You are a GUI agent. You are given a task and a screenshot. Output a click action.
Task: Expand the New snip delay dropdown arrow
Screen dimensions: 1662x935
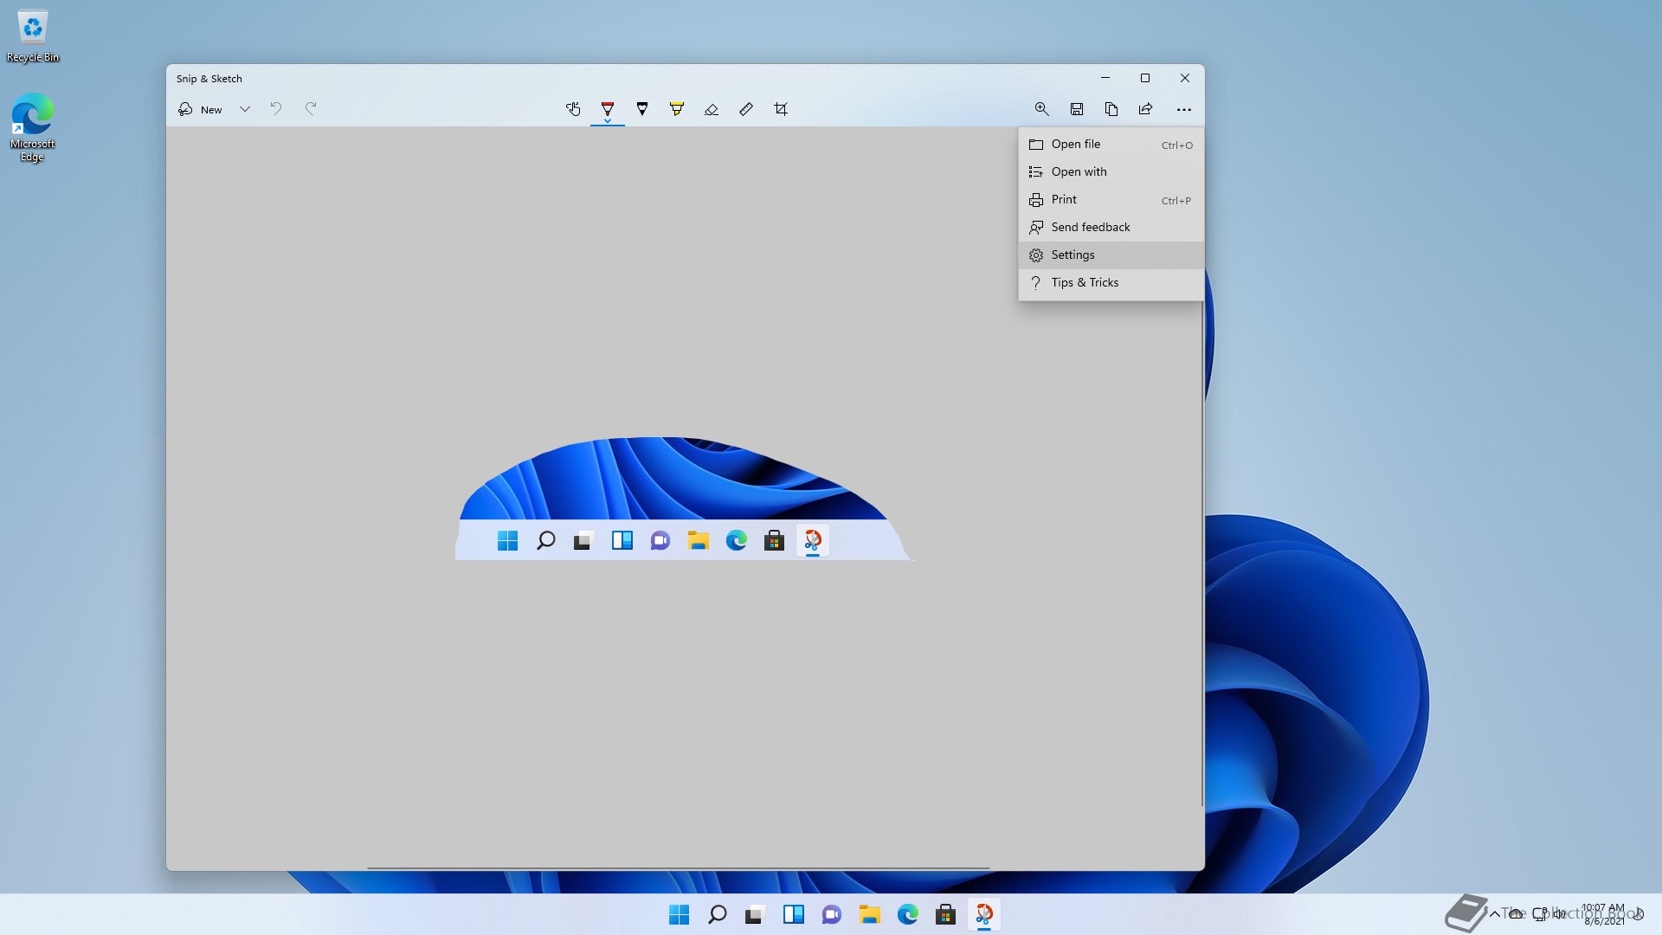(245, 109)
